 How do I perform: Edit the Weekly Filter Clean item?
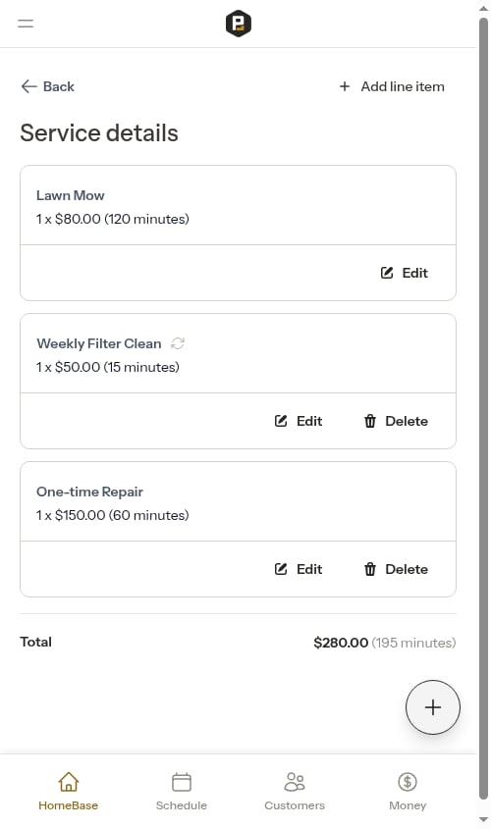coord(299,421)
